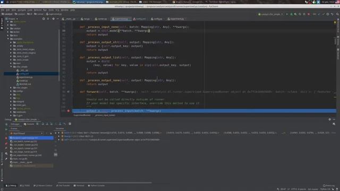Click the green Debug bug icon in top toolbar
The image size is (340, 191).
tap(291, 14)
